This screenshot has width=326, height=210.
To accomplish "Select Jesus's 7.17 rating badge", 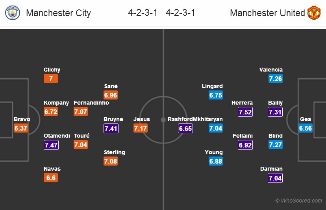I will tap(141, 128).
